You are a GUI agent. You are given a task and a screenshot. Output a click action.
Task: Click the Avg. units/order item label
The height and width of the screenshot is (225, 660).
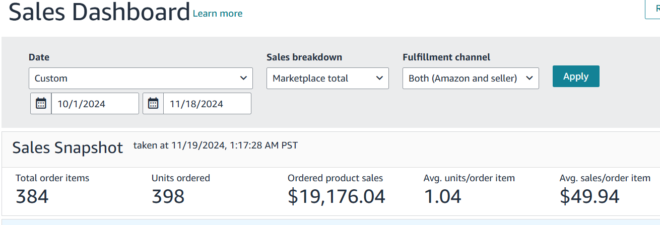pyautogui.click(x=469, y=178)
